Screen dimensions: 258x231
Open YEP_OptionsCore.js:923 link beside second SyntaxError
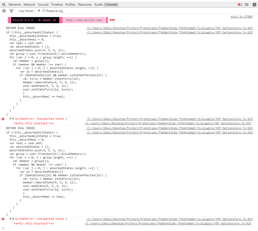coord(169,219)
